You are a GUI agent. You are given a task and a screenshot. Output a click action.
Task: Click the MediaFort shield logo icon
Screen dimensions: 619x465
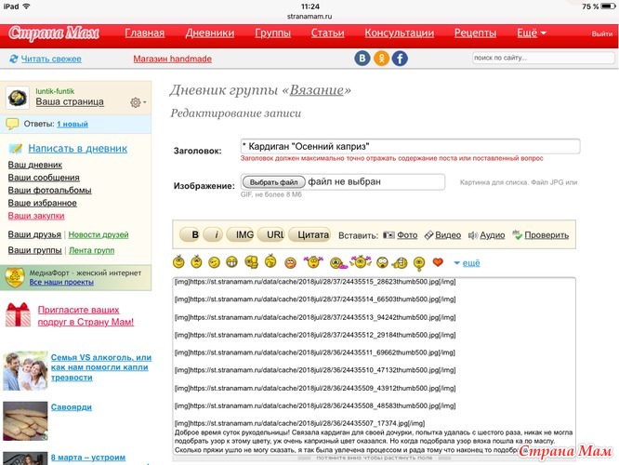tap(15, 277)
